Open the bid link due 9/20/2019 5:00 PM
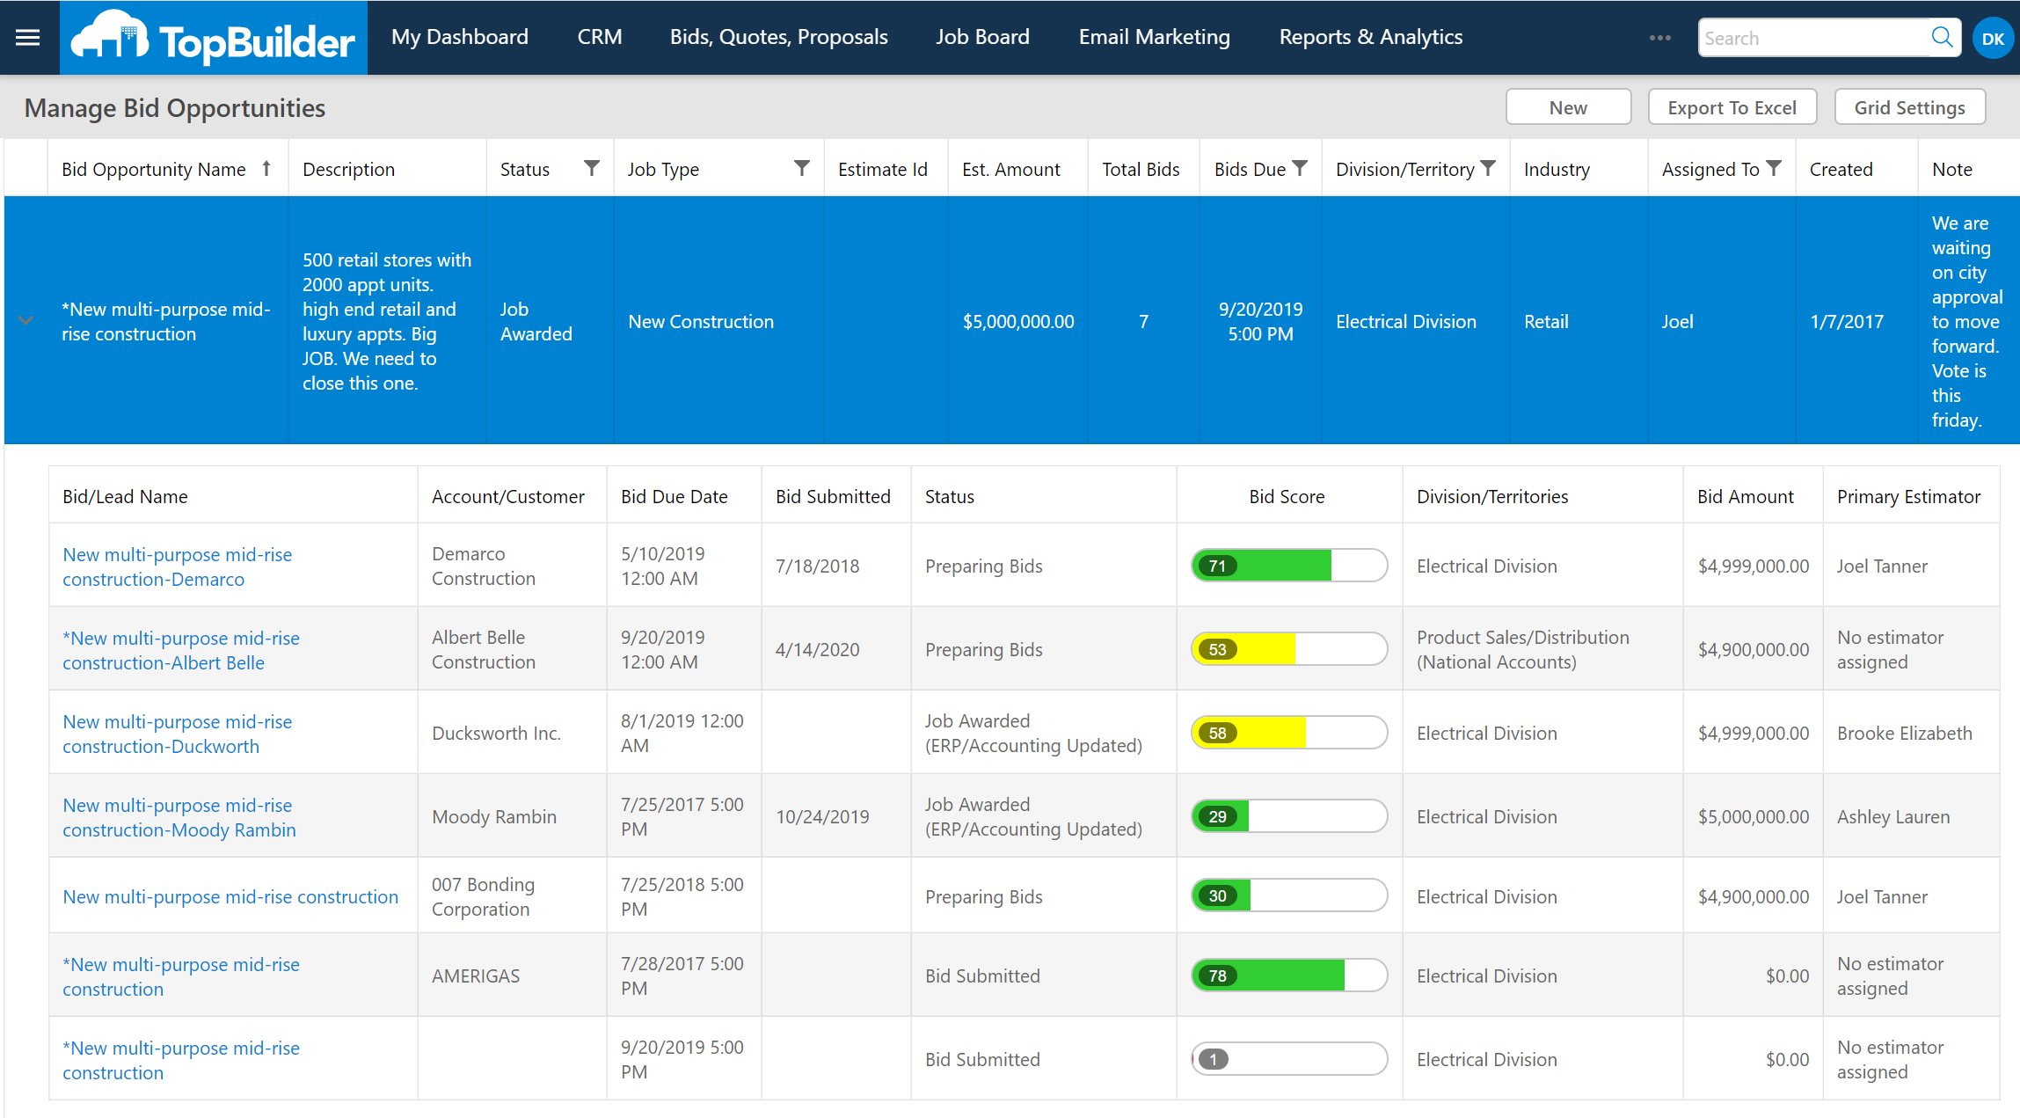Viewport: 2020px width, 1118px height. (181, 1060)
